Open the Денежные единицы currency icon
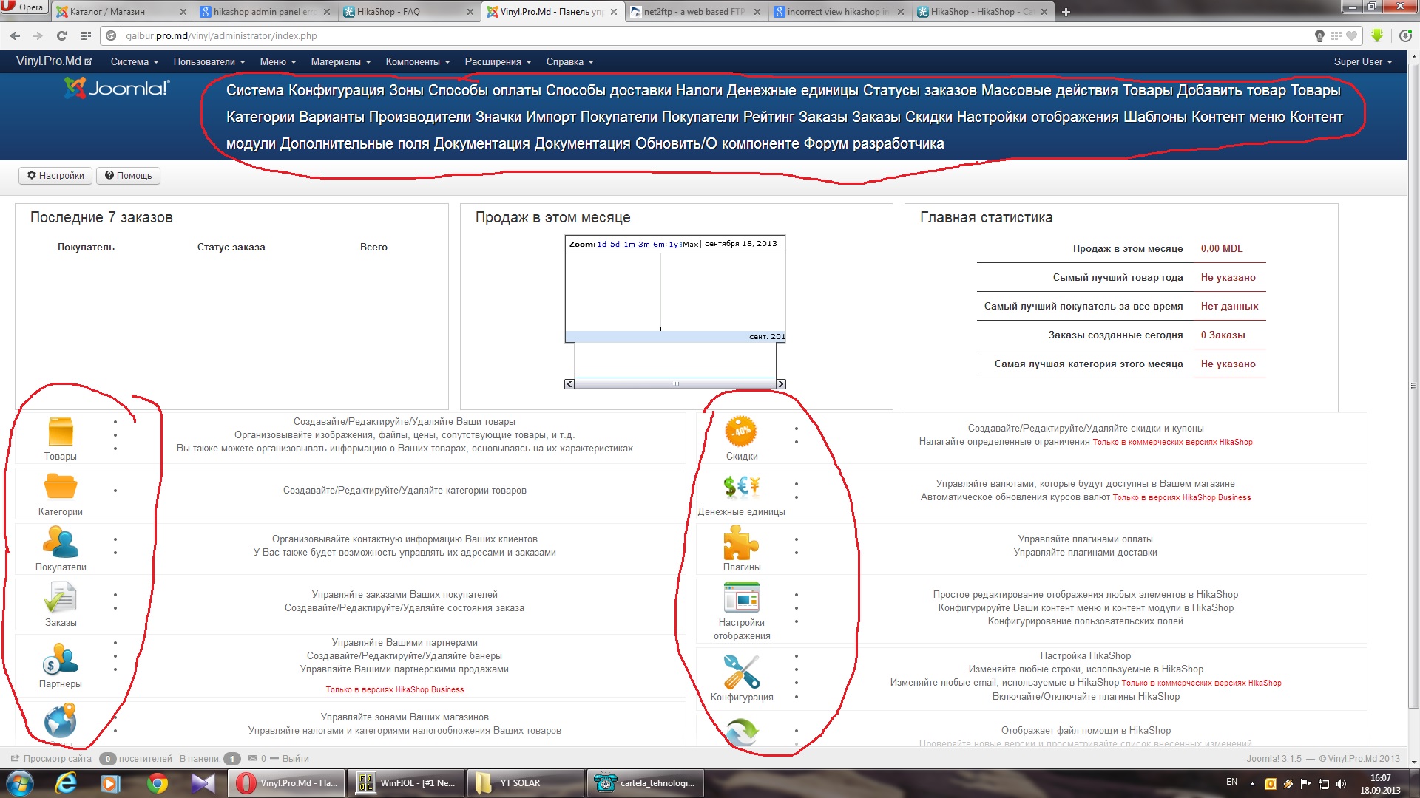 pos(741,487)
